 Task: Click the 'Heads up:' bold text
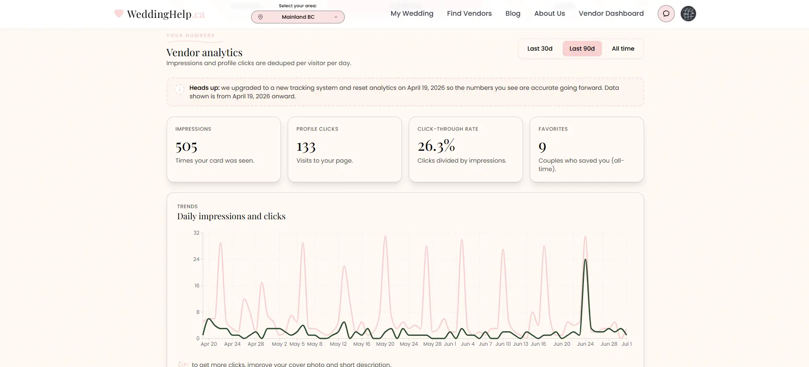pos(205,88)
